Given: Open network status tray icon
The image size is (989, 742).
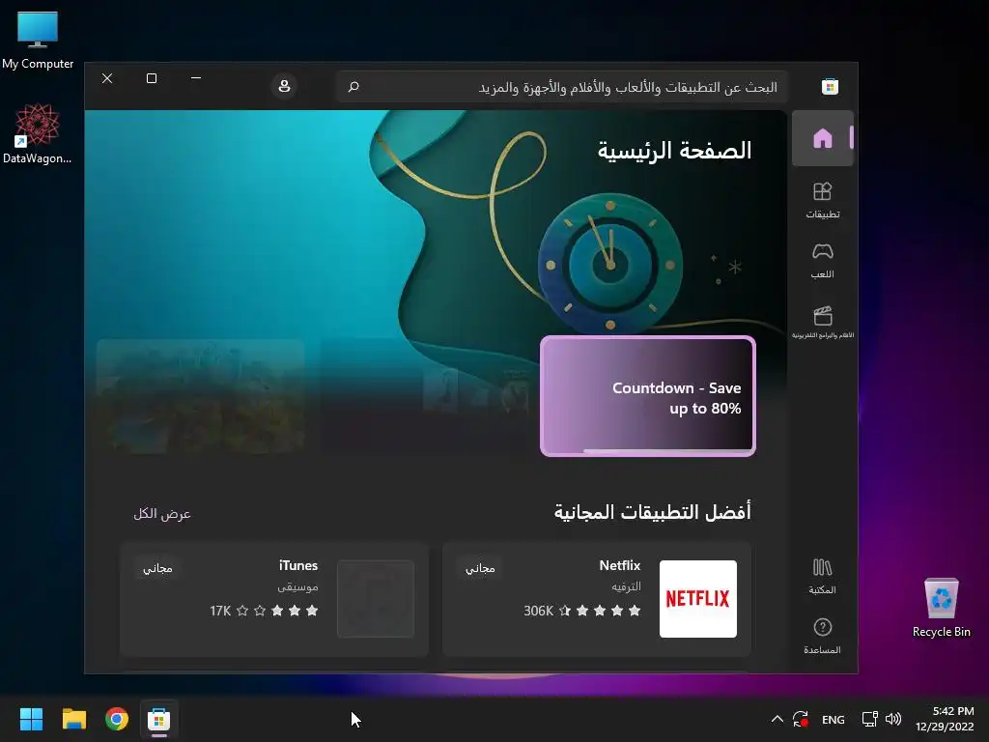Looking at the screenshot, I should tap(870, 719).
